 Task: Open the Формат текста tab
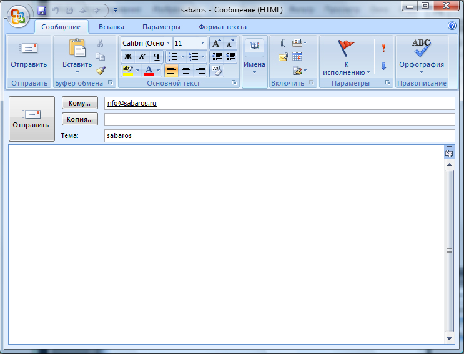[x=222, y=27]
